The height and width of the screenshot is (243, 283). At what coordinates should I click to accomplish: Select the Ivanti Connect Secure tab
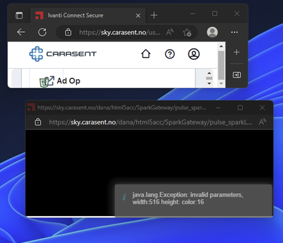[88, 15]
